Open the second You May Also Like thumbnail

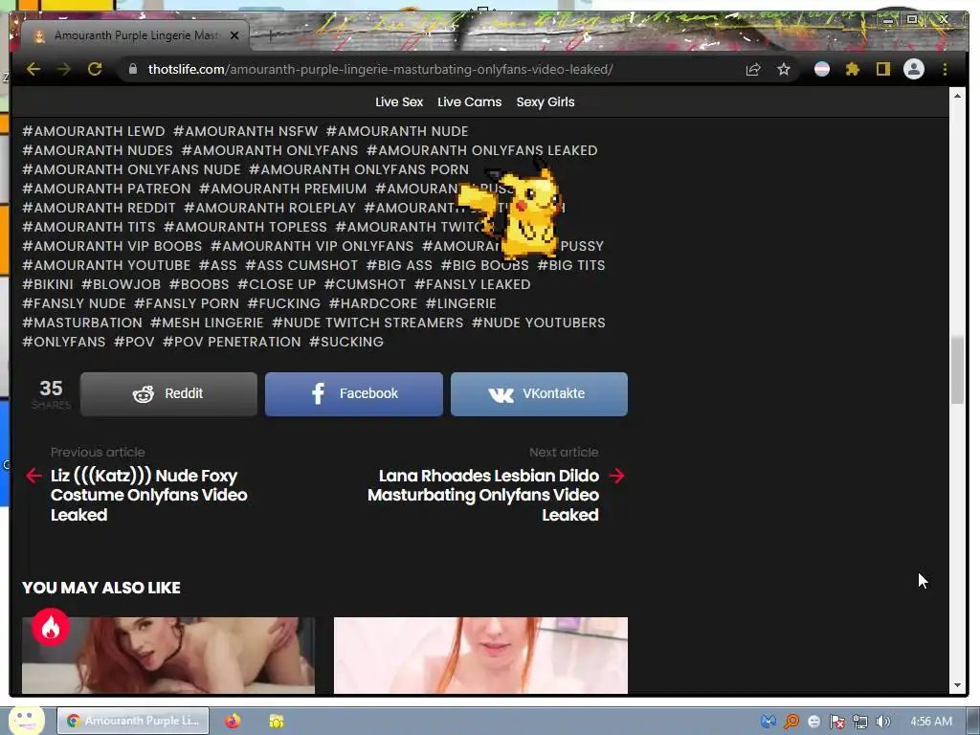tap(480, 655)
